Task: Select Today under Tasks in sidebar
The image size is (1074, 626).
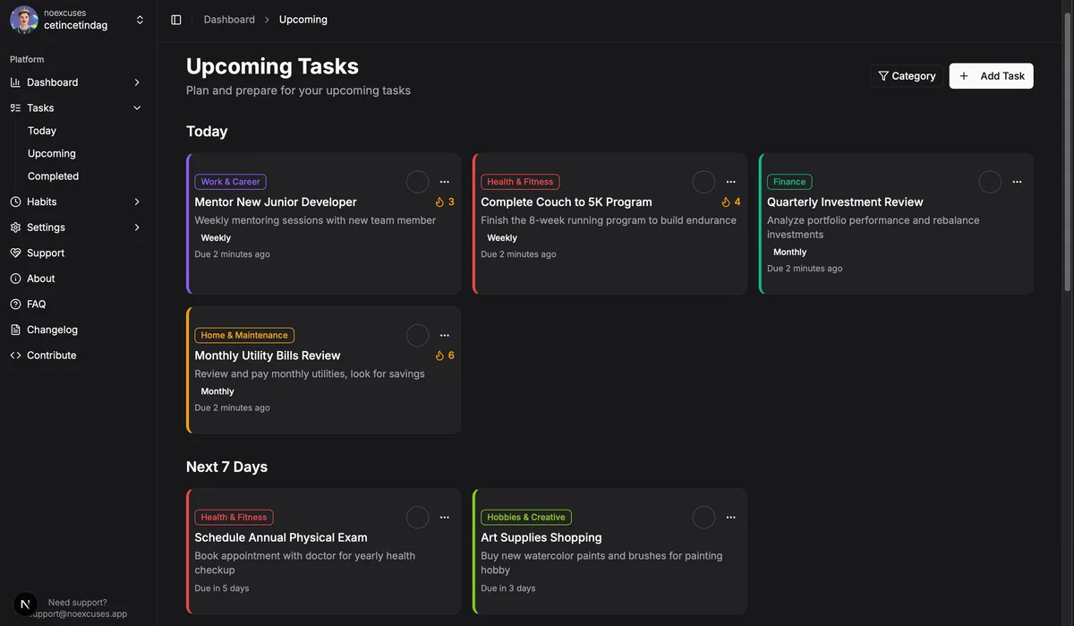Action: click(x=42, y=131)
